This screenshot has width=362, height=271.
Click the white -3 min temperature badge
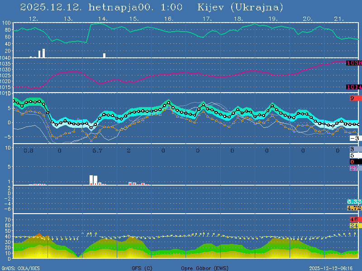pyautogui.click(x=354, y=138)
